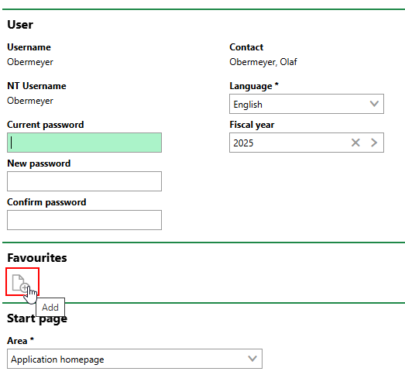This screenshot has width=405, height=375.
Task: Click the Username value Obermeyer
Action: (30, 62)
